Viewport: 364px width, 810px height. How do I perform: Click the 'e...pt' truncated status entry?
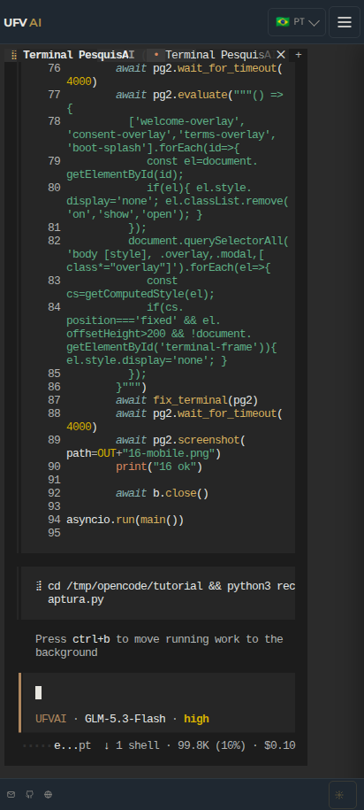[x=72, y=746]
